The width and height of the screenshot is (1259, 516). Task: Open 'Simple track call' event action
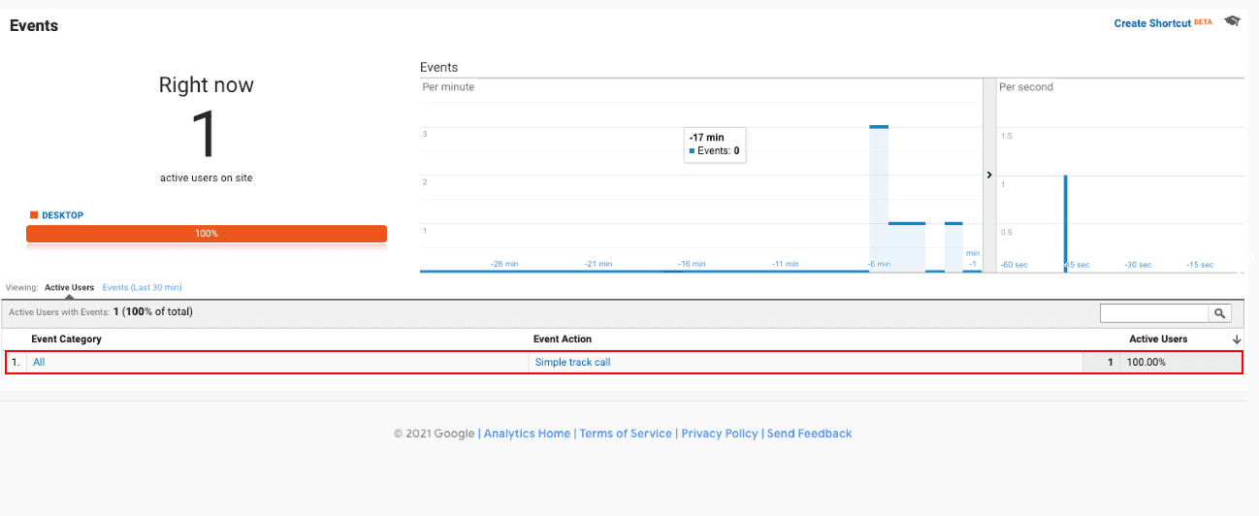pyautogui.click(x=572, y=363)
